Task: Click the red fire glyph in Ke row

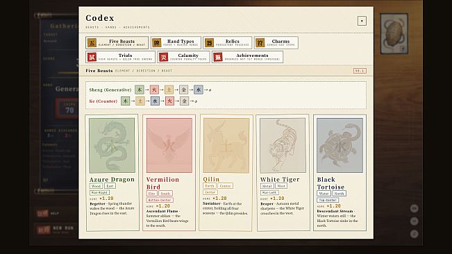Action: (x=169, y=101)
